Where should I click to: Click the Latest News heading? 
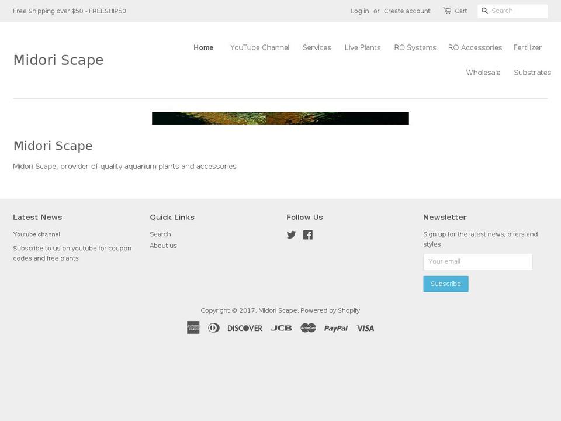pos(37,218)
